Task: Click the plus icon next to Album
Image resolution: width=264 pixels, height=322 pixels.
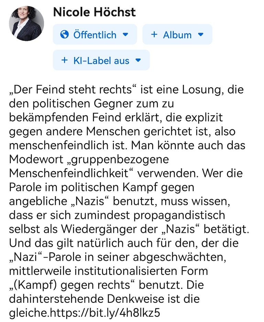Action: tap(154, 34)
